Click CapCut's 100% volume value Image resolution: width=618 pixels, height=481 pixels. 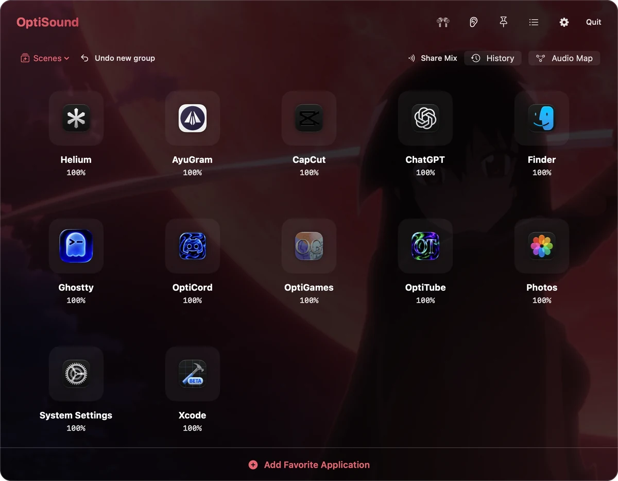[309, 173]
